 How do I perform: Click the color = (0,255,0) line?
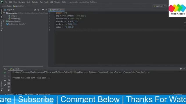[65, 27]
